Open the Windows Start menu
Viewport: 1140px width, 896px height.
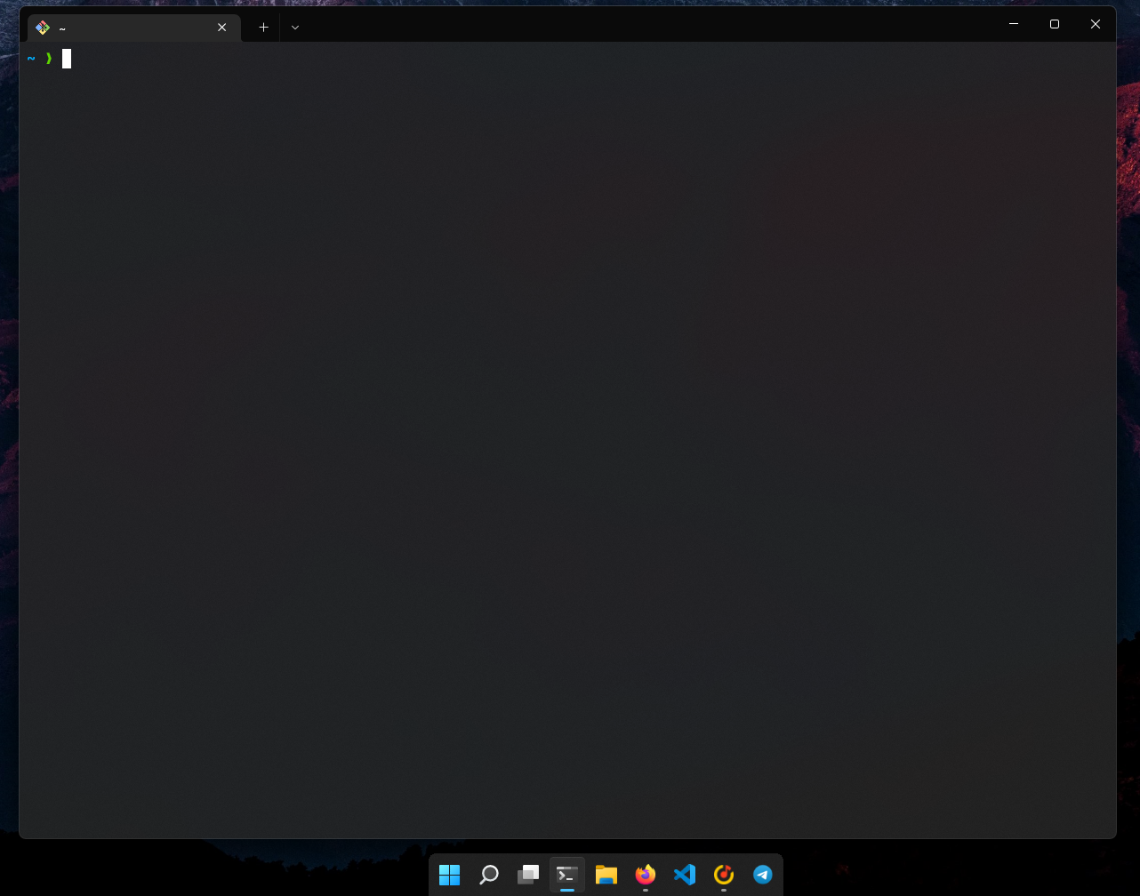point(449,875)
